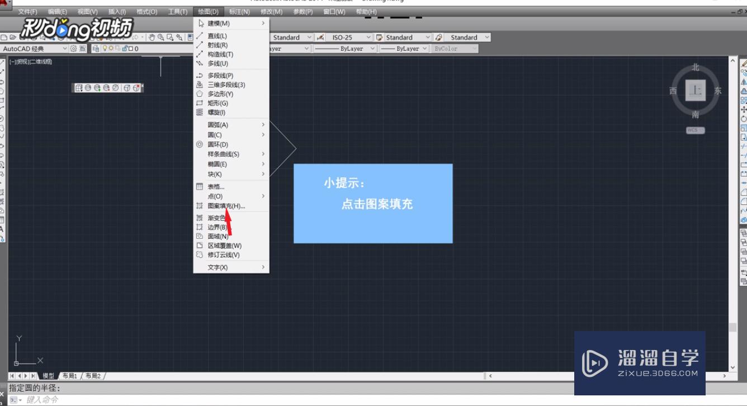Choose 表格... menu entry
This screenshot has width=747, height=406.
click(x=231, y=187)
